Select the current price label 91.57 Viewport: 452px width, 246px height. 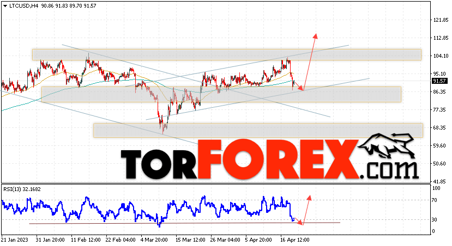click(x=439, y=81)
